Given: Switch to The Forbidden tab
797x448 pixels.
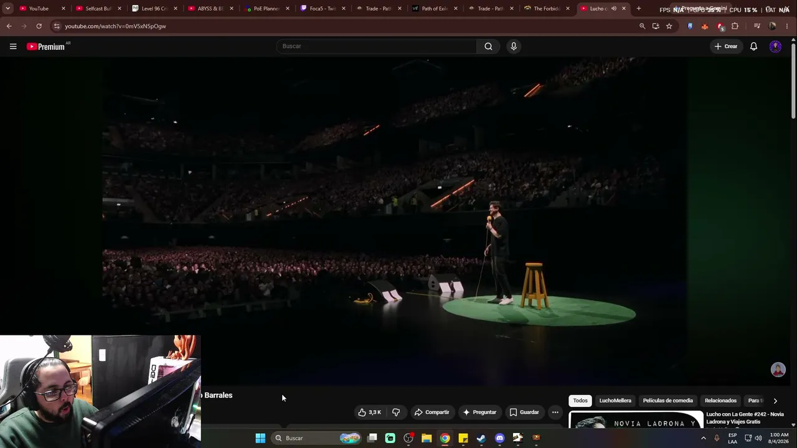Looking at the screenshot, I should tap(547, 9).
